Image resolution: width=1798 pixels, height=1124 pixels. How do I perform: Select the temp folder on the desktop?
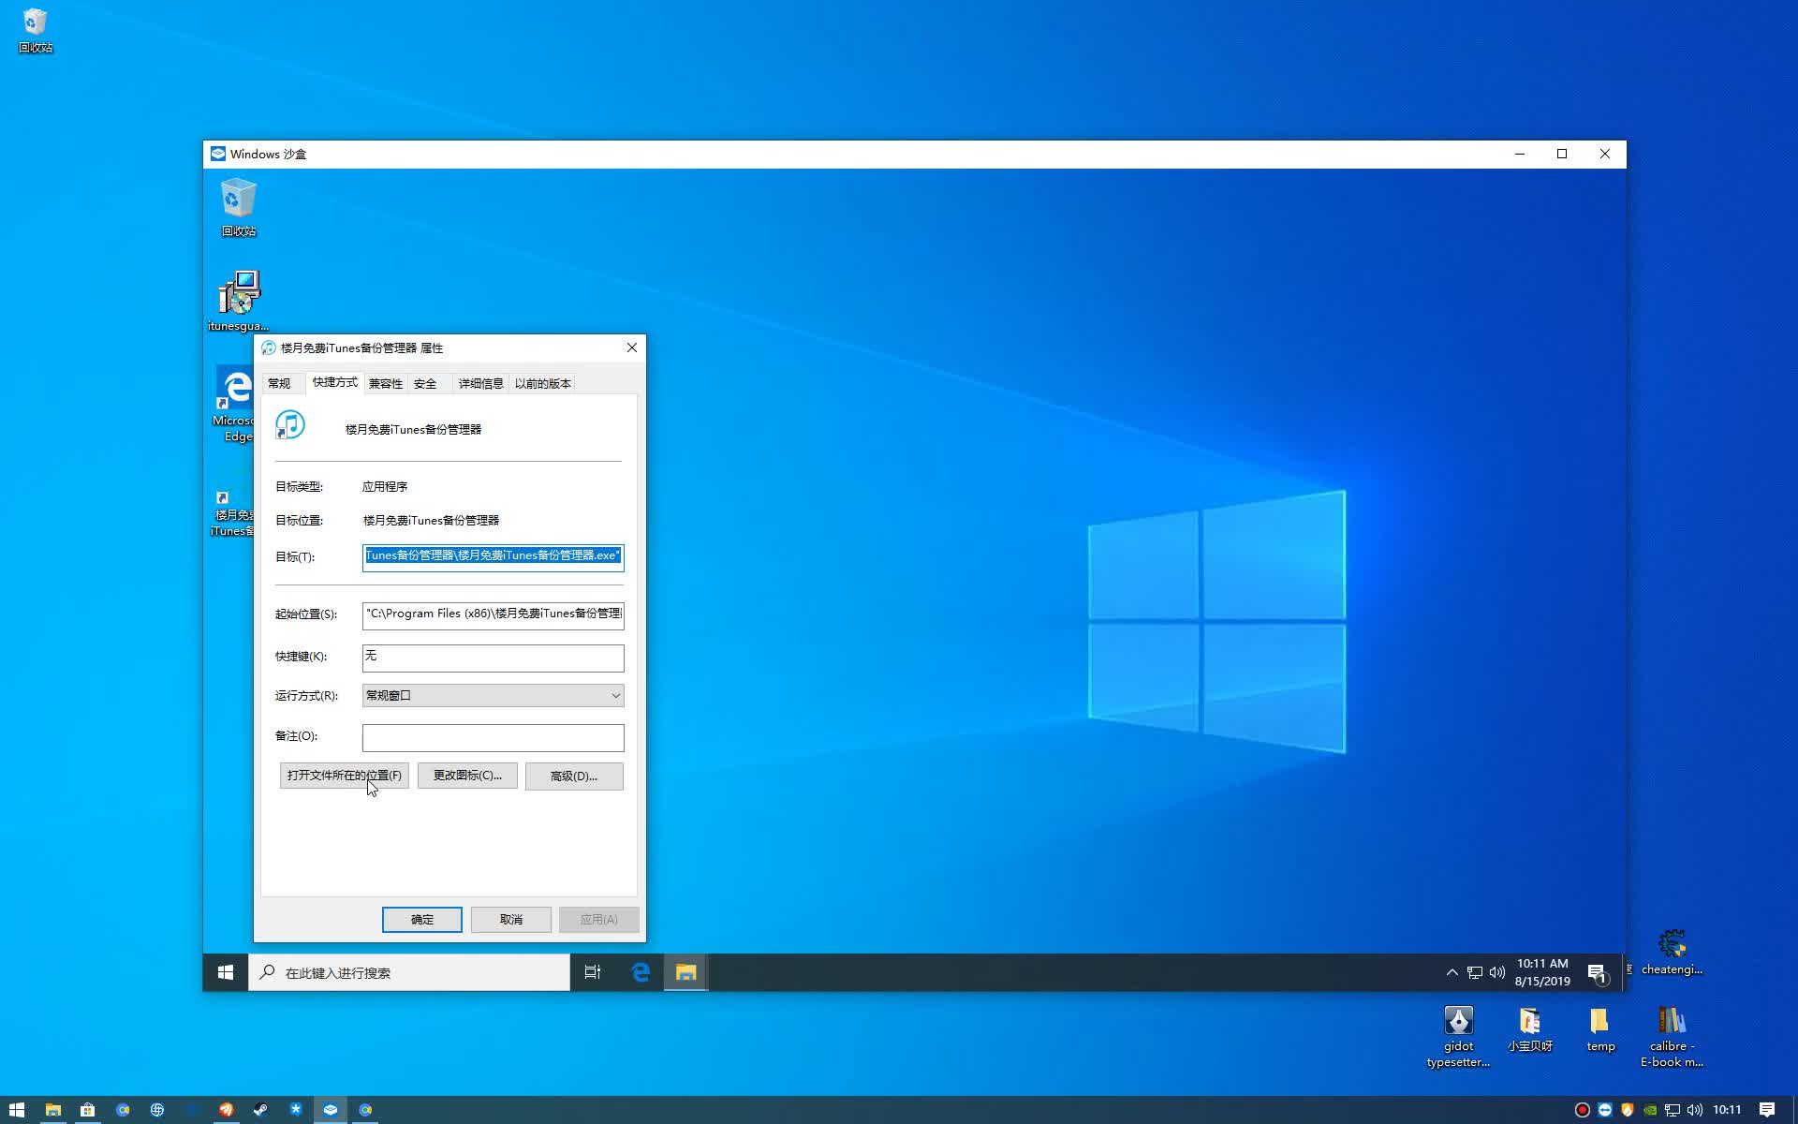tap(1600, 1029)
